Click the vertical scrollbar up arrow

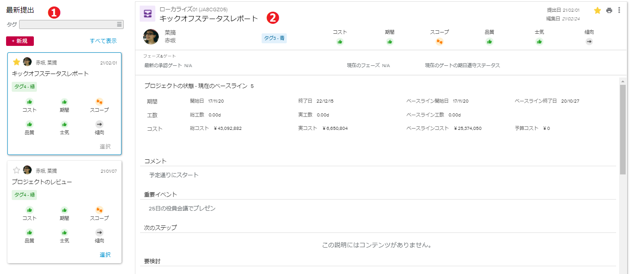(x=623, y=81)
